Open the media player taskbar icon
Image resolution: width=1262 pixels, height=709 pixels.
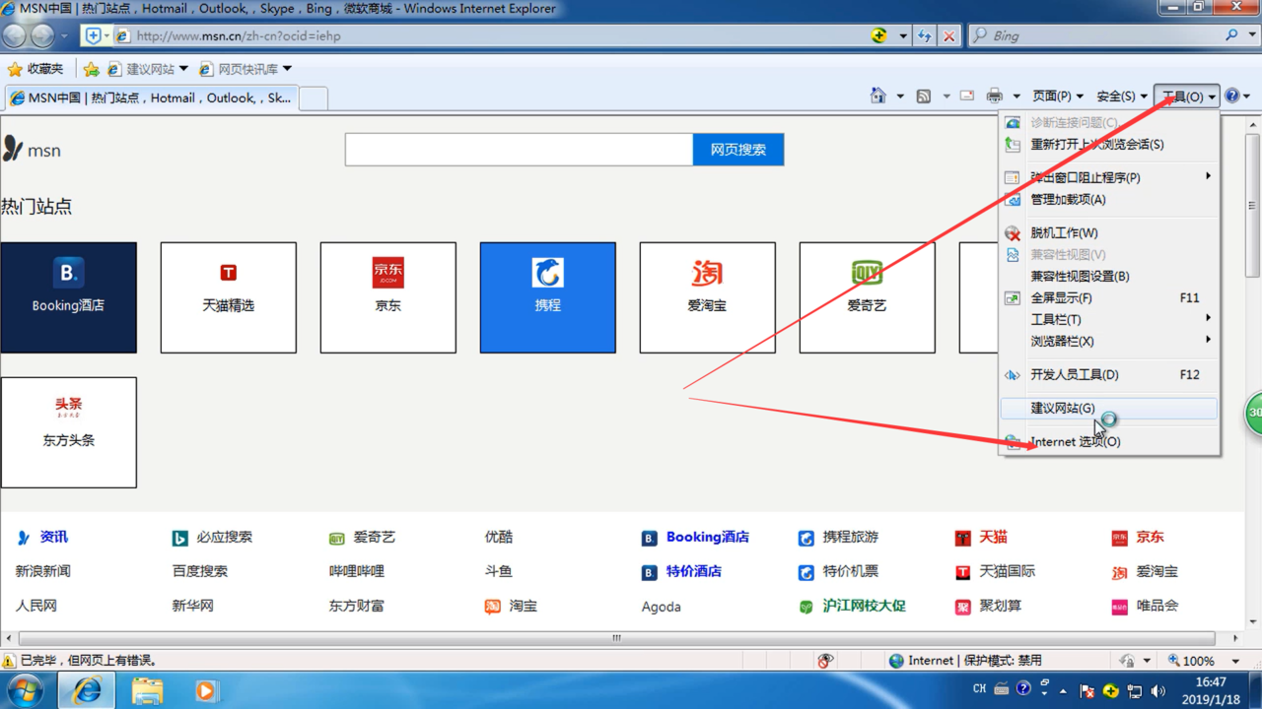tap(206, 690)
